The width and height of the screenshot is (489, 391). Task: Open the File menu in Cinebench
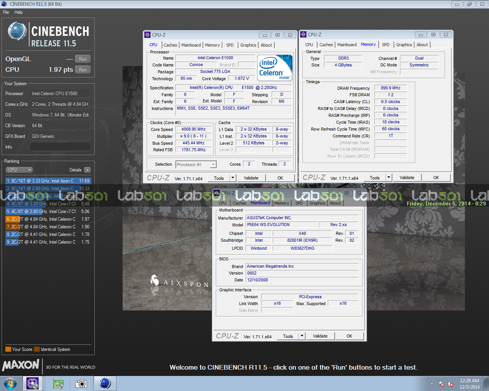click(x=6, y=12)
